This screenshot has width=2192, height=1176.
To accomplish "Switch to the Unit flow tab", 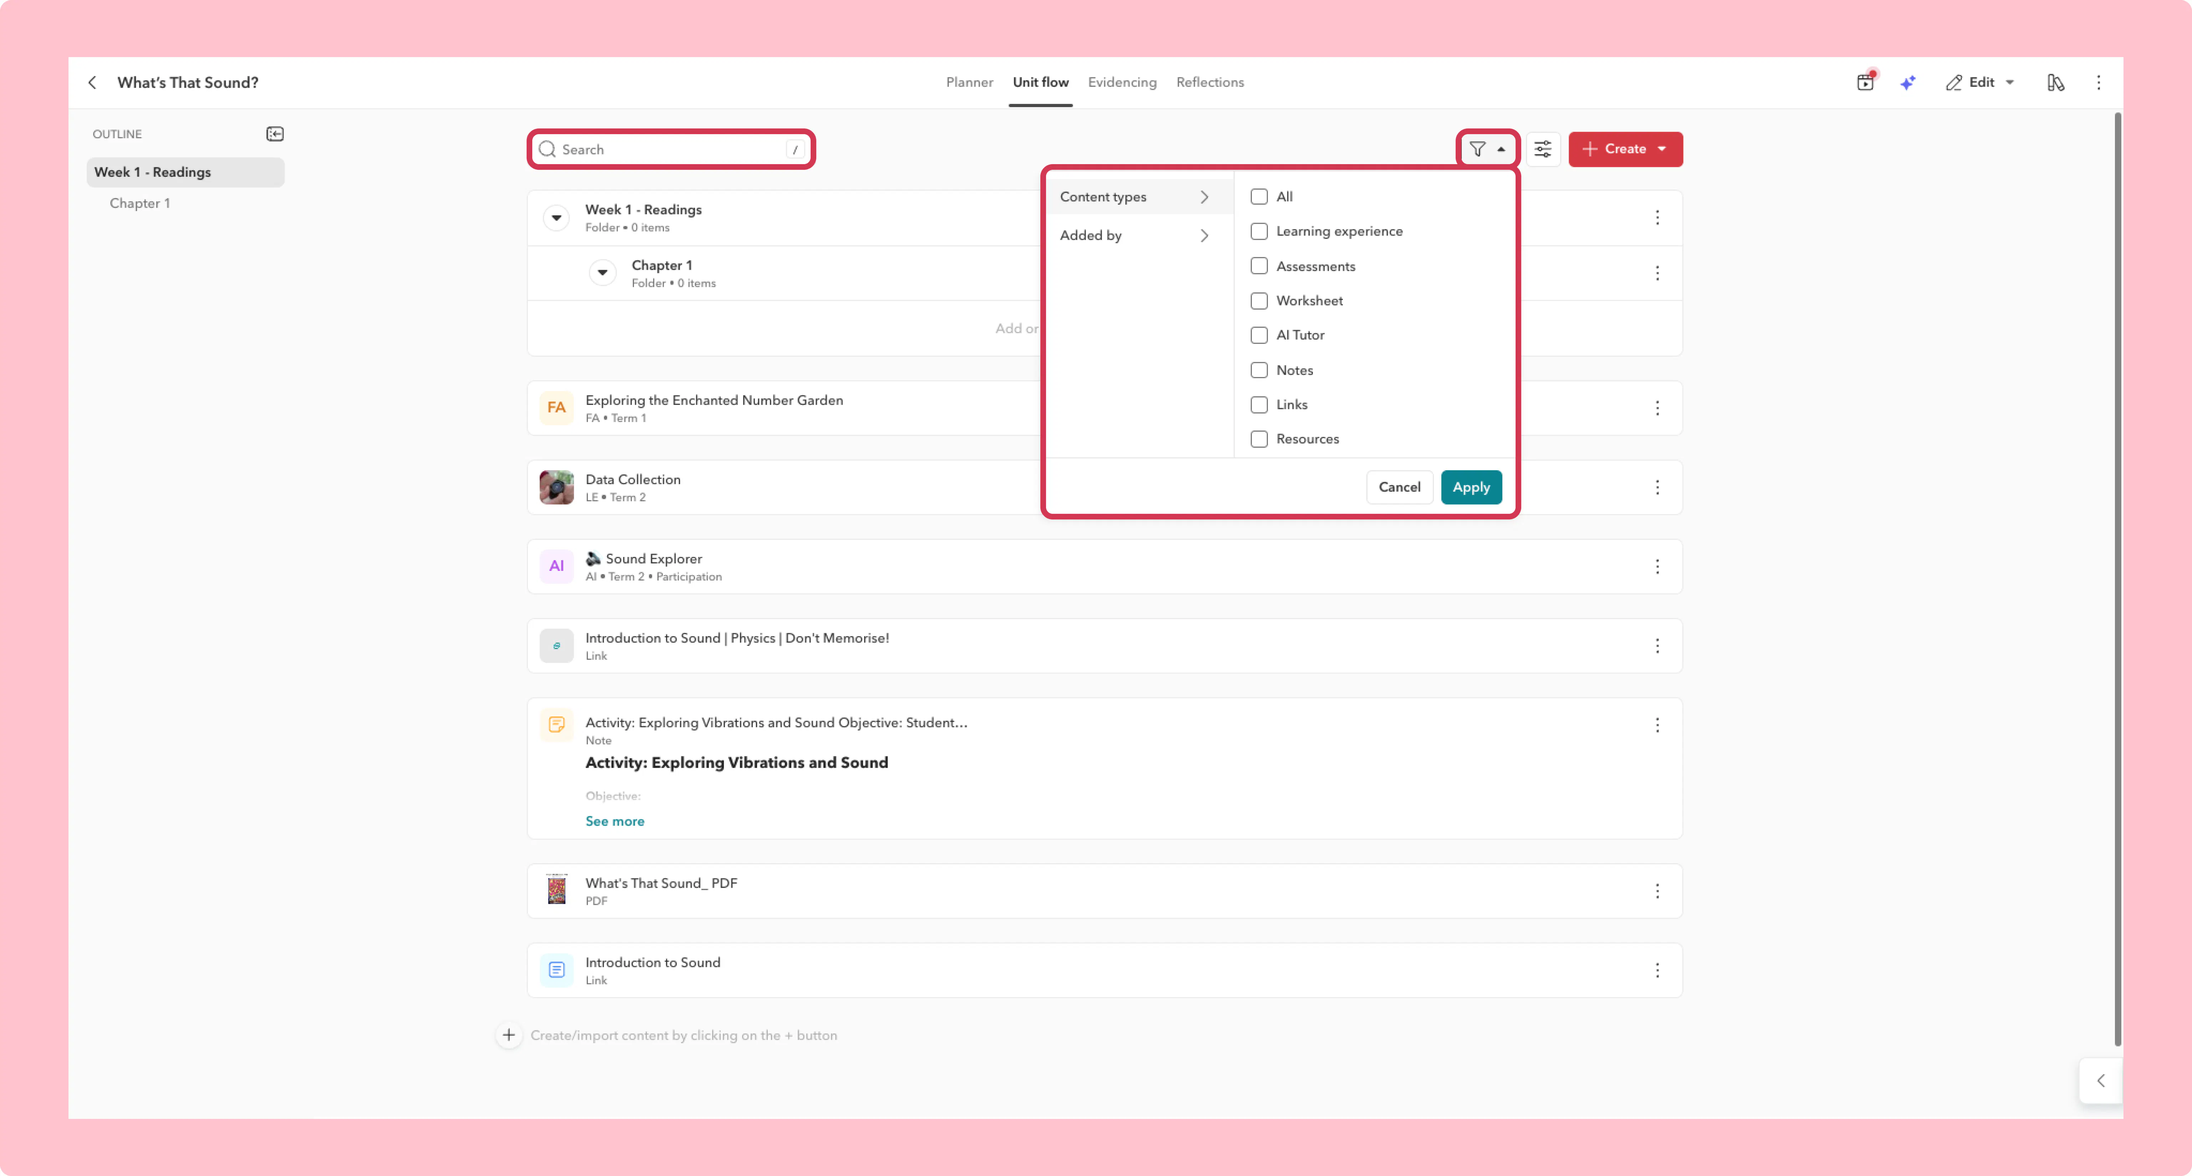I will click(x=1041, y=82).
